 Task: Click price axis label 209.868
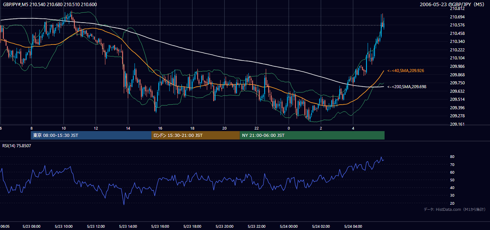(457, 75)
